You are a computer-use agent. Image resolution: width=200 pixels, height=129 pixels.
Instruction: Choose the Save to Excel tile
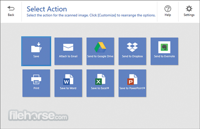[100, 83]
